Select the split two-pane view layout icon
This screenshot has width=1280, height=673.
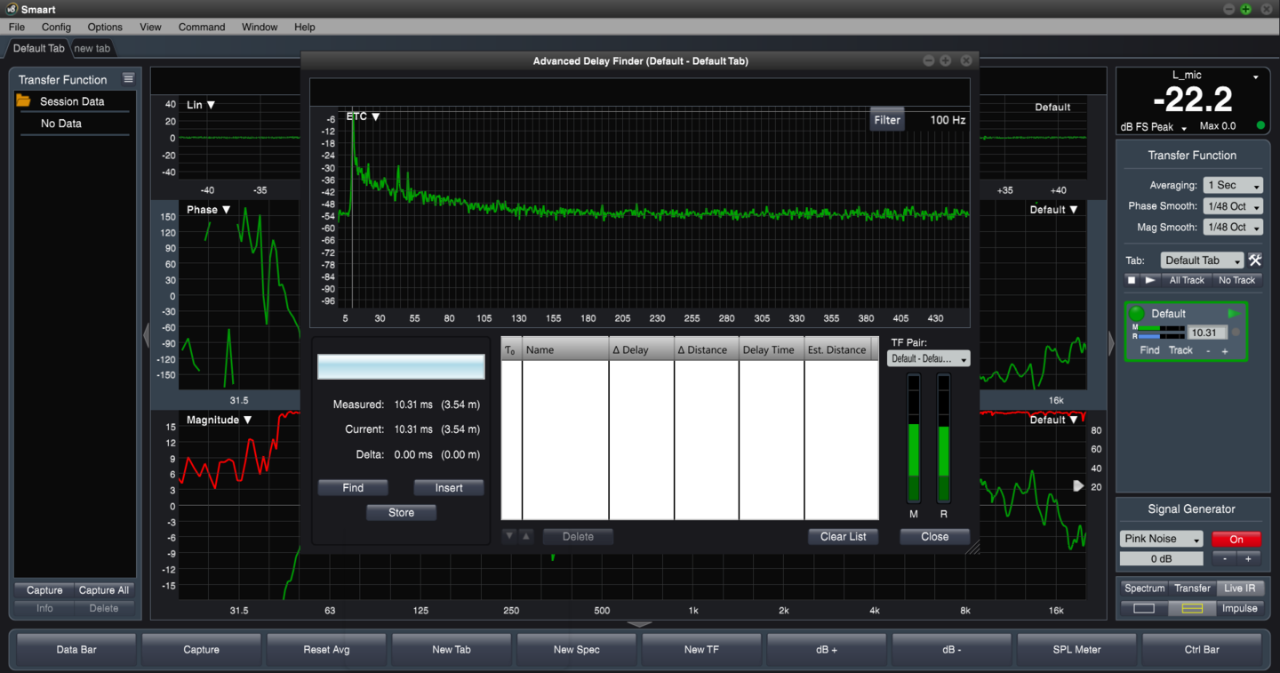1191,609
